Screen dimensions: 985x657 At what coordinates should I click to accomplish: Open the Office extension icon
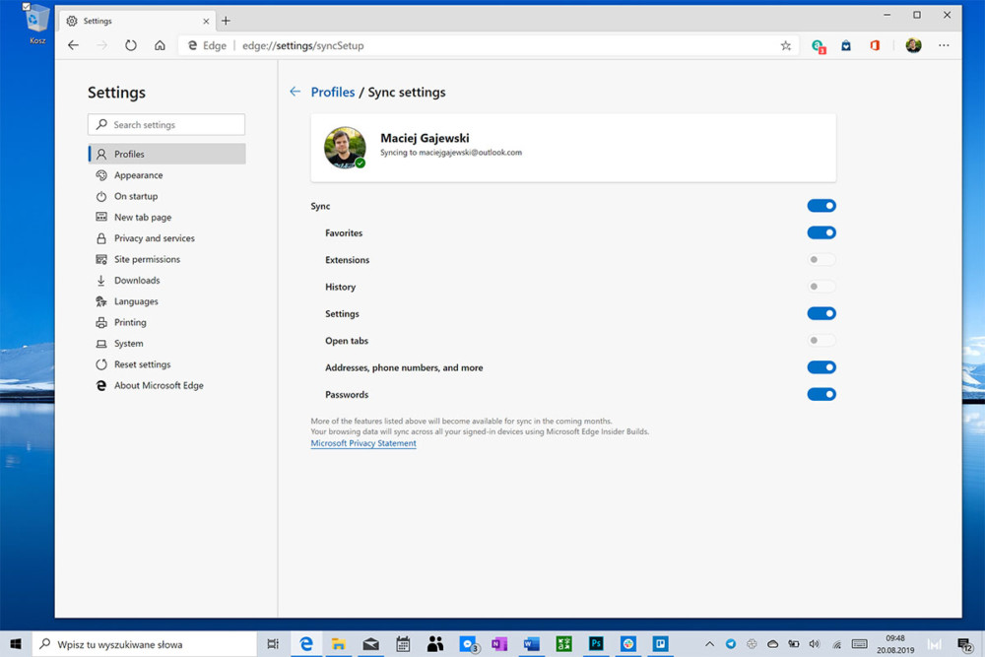tap(875, 45)
